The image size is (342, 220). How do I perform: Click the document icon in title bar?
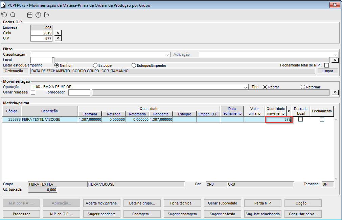pyautogui.click(x=3, y=5)
